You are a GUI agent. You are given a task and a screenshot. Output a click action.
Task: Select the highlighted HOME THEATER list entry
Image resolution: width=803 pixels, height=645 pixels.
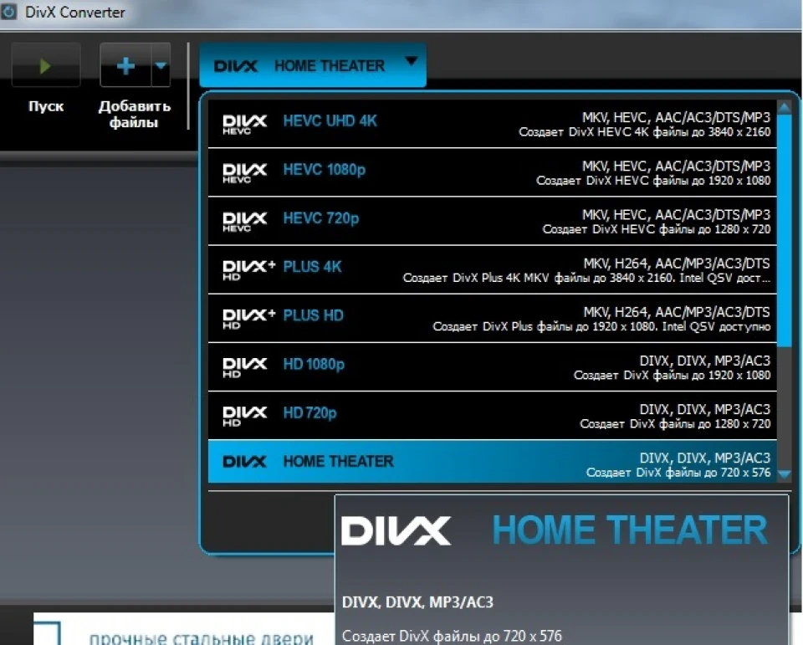pyautogui.click(x=492, y=462)
